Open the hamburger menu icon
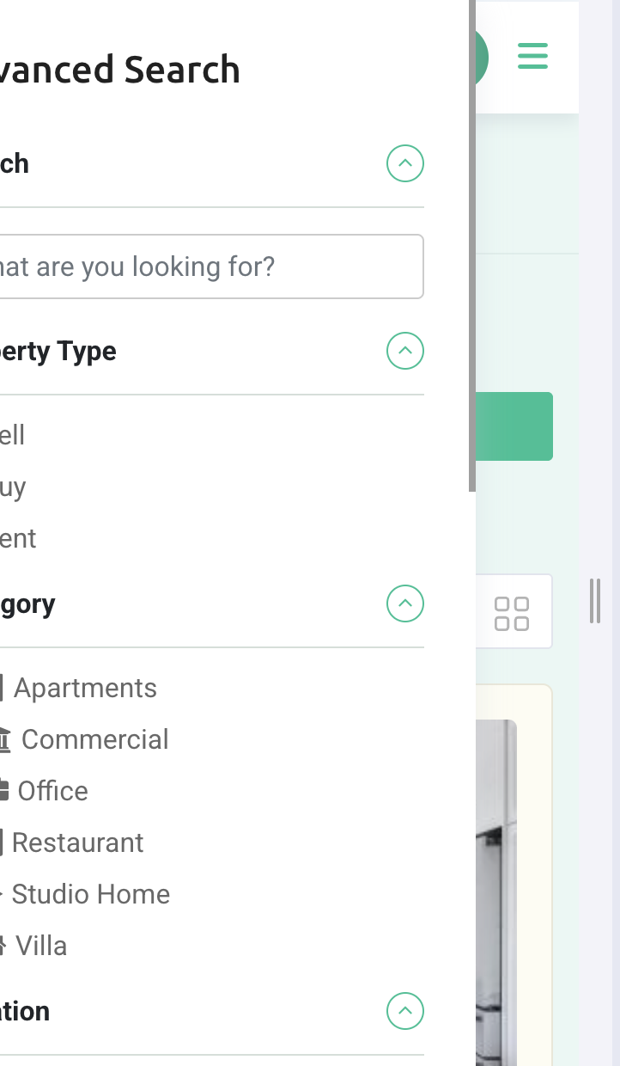 pyautogui.click(x=532, y=56)
